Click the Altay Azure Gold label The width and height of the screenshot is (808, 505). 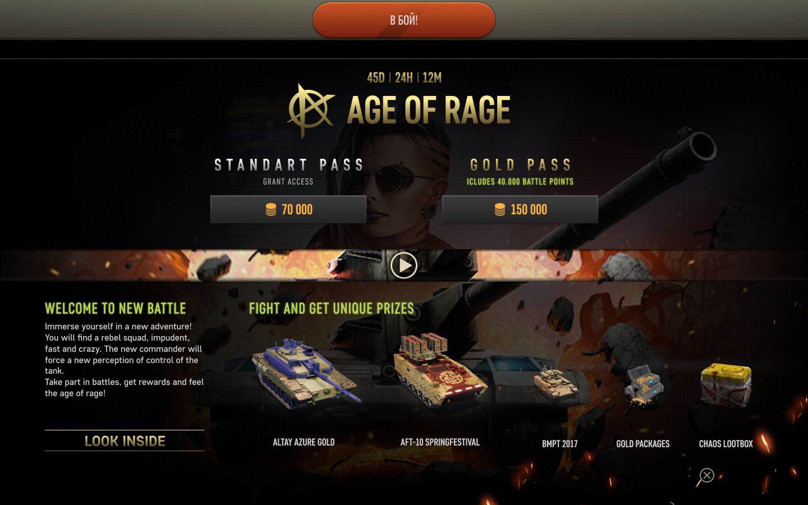pos(304,442)
